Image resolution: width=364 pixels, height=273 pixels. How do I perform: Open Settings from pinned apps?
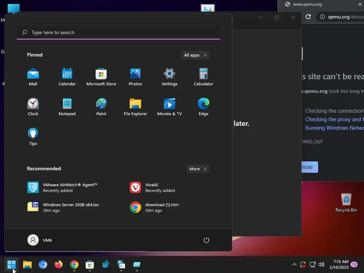pos(170,77)
